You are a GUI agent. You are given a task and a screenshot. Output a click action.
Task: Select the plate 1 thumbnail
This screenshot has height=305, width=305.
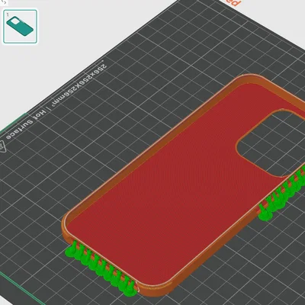20,27
